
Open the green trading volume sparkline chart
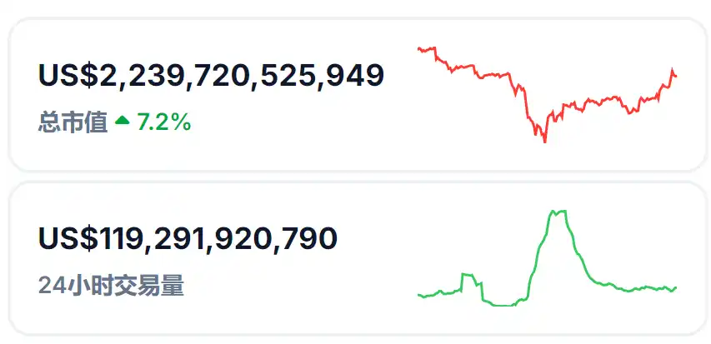(546, 258)
